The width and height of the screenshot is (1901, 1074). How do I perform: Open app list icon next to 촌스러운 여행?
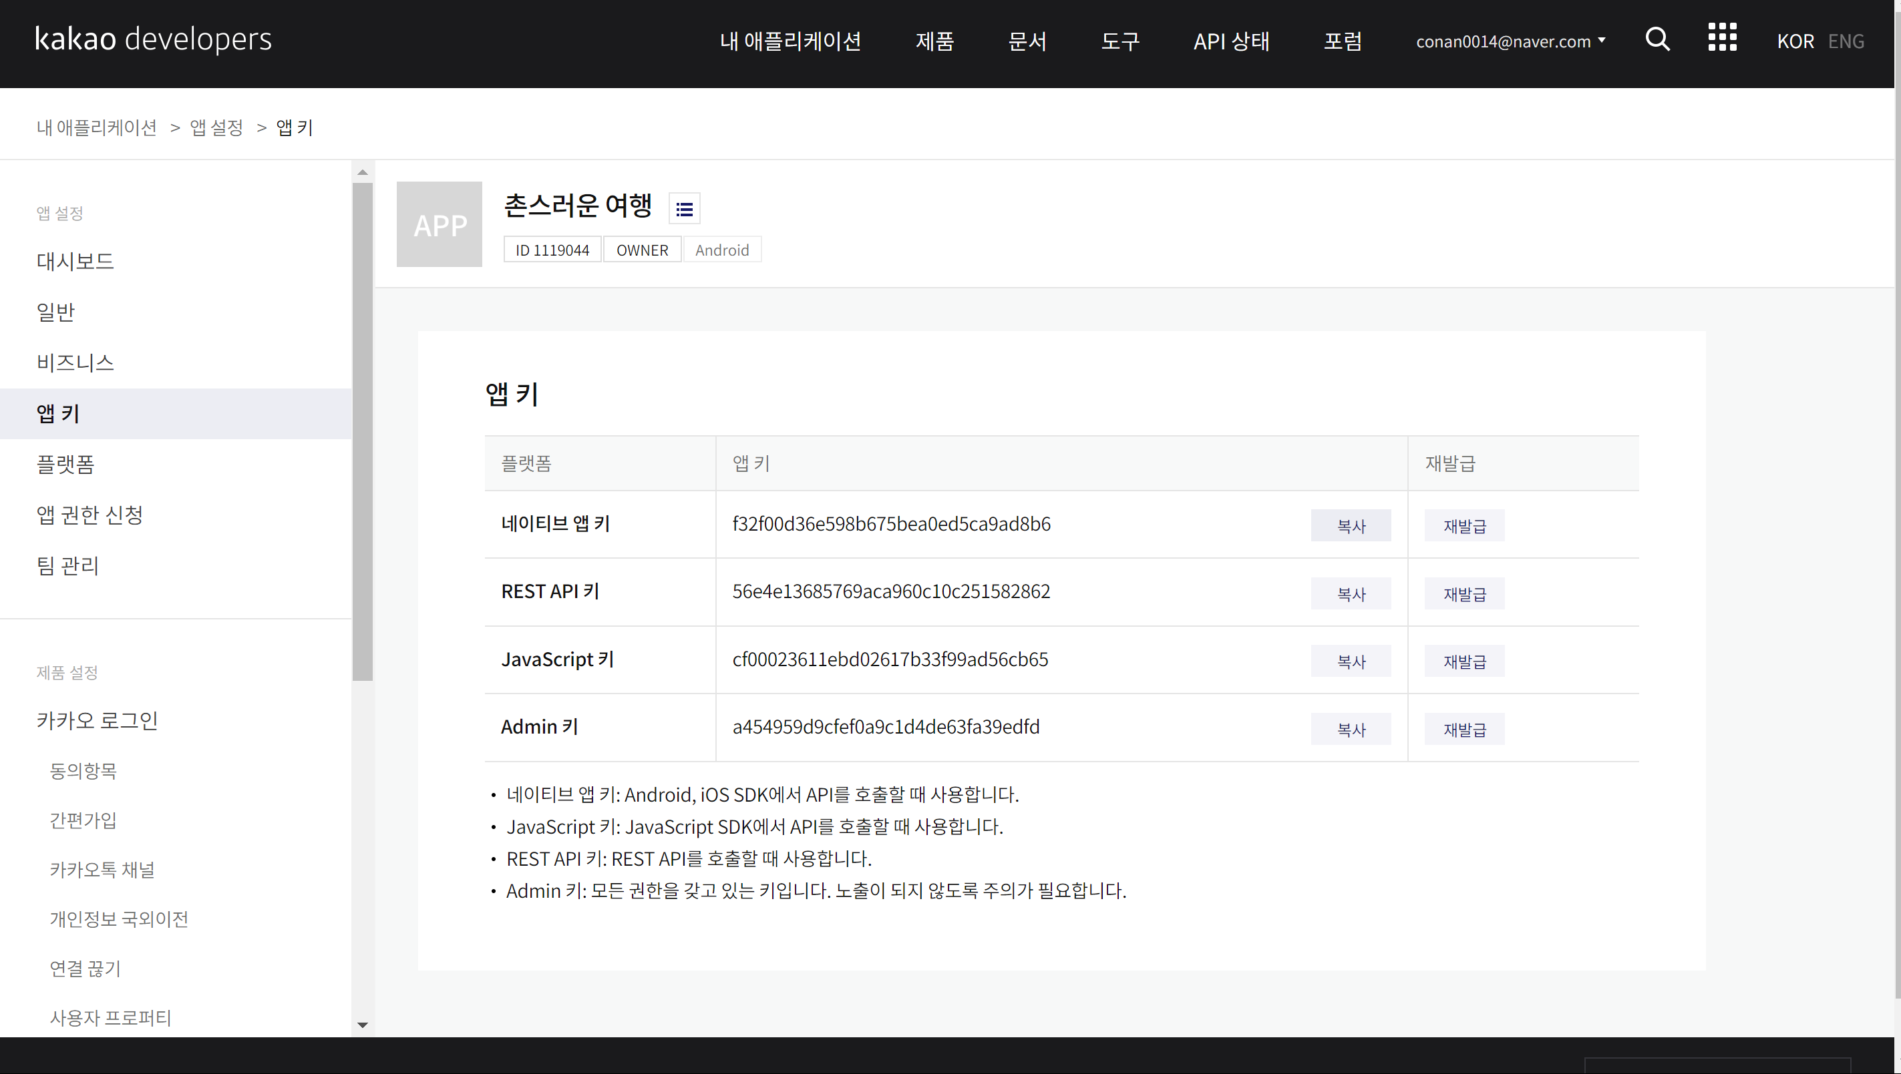(684, 209)
